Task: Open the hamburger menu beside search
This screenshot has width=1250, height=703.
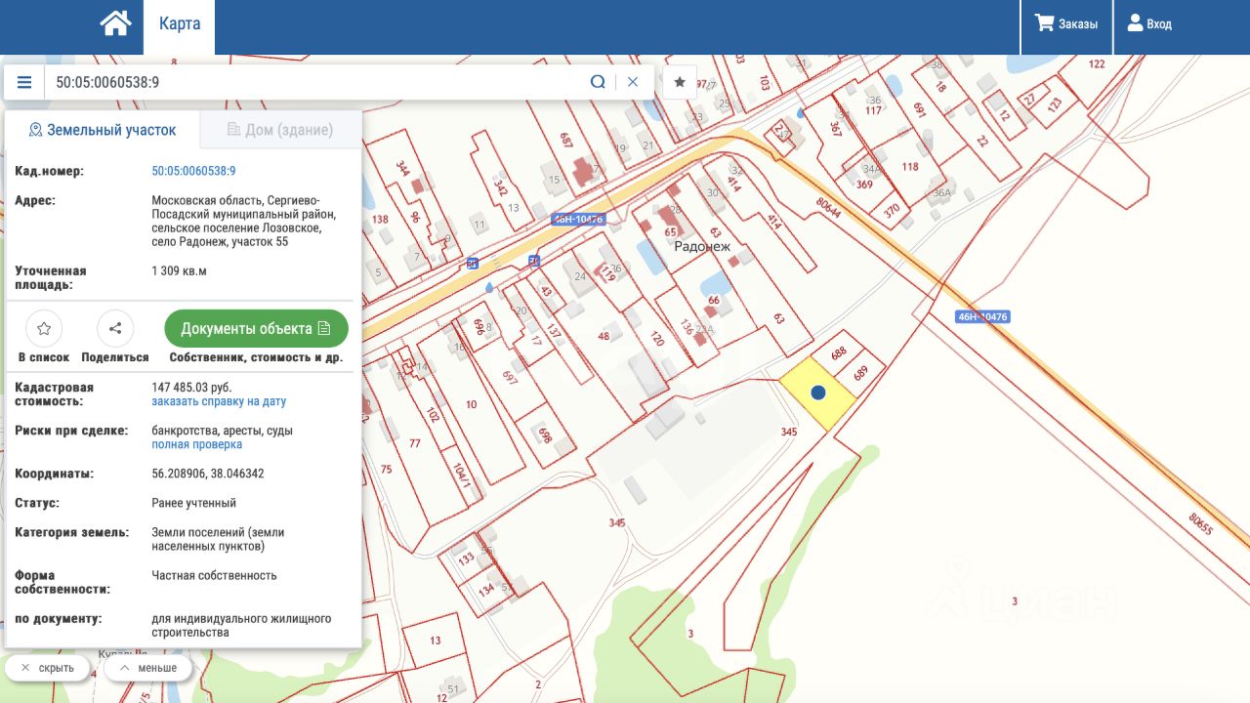Action: (24, 82)
